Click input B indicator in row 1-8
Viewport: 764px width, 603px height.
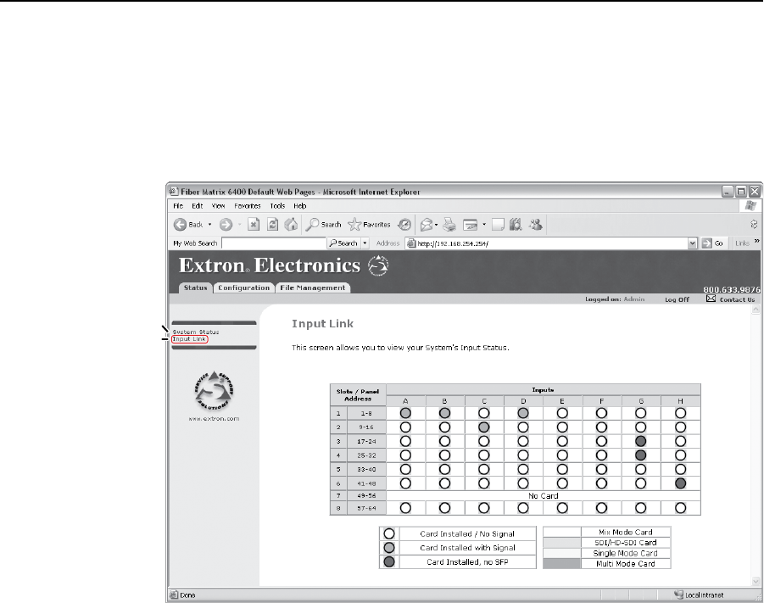pos(444,413)
